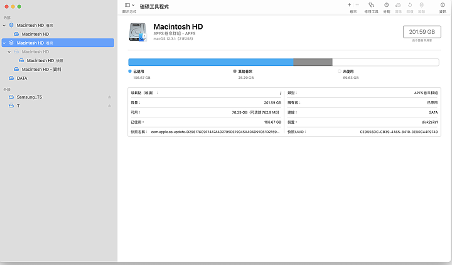Click the DATA volume drive icon

click(x=11, y=78)
